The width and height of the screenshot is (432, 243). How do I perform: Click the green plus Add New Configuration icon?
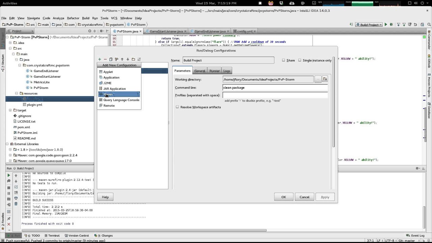coord(100,59)
